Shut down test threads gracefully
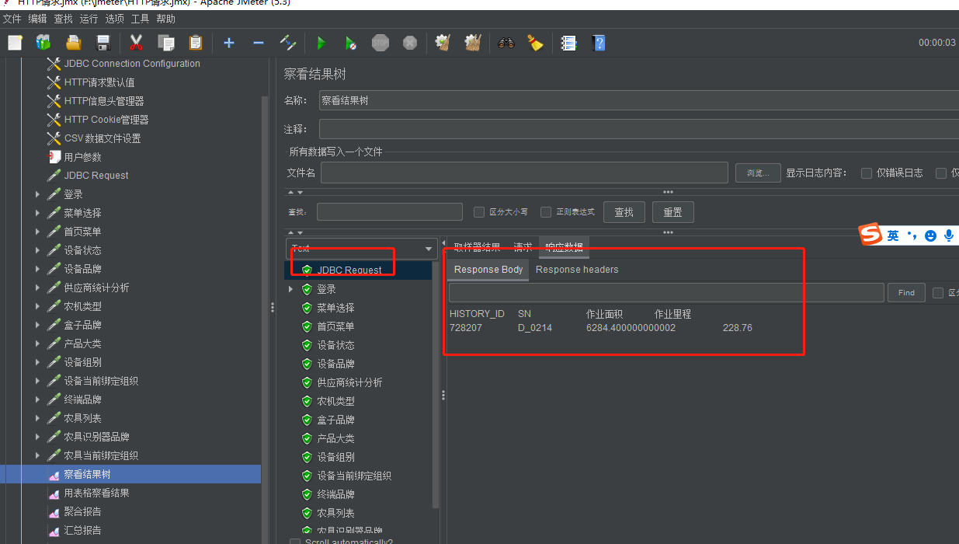The width and height of the screenshot is (959, 544). 410,43
